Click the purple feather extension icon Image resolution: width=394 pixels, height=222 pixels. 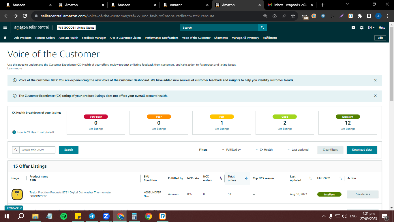342,16
